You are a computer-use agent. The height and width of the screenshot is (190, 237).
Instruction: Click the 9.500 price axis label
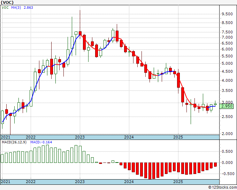[x=227, y=14]
